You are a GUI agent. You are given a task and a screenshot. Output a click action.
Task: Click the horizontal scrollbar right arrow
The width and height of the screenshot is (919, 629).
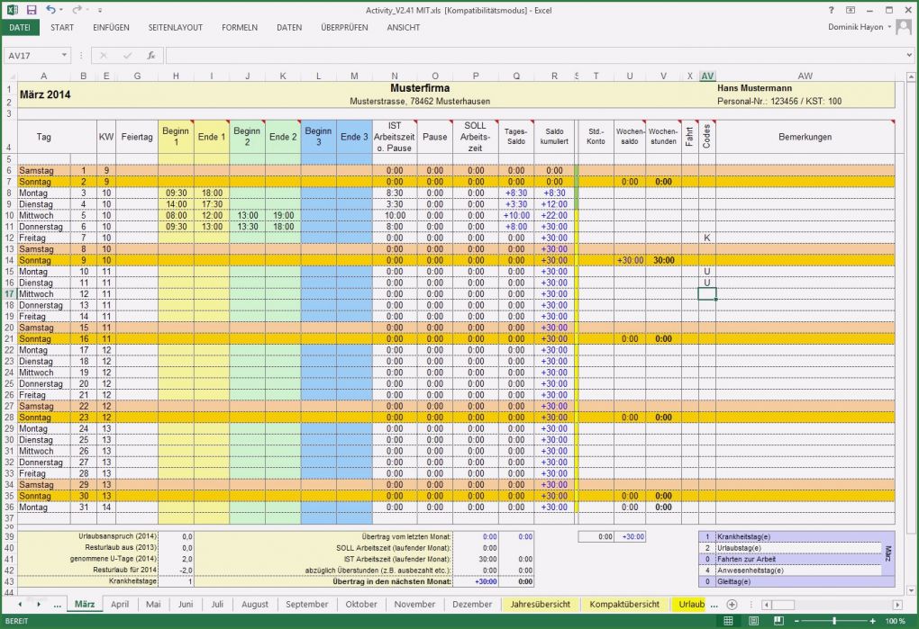click(x=897, y=604)
